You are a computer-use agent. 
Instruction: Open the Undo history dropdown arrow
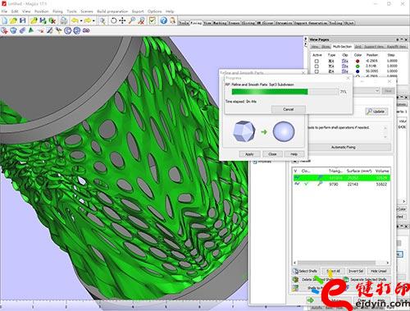[x=81, y=21]
